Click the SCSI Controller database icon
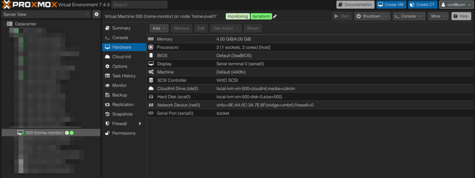 151,80
